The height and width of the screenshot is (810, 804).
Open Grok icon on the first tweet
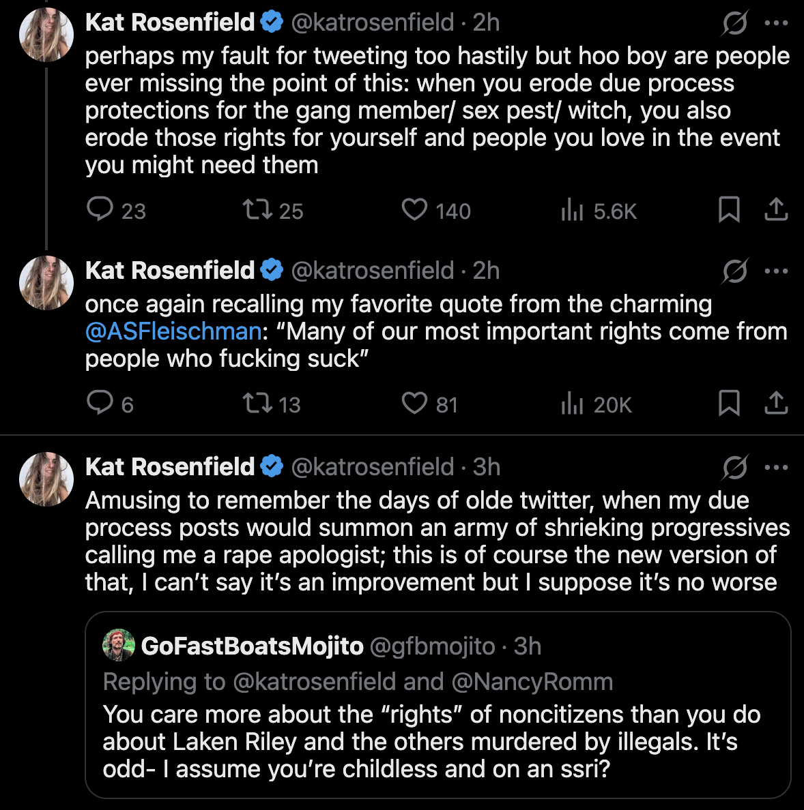pyautogui.click(x=735, y=23)
